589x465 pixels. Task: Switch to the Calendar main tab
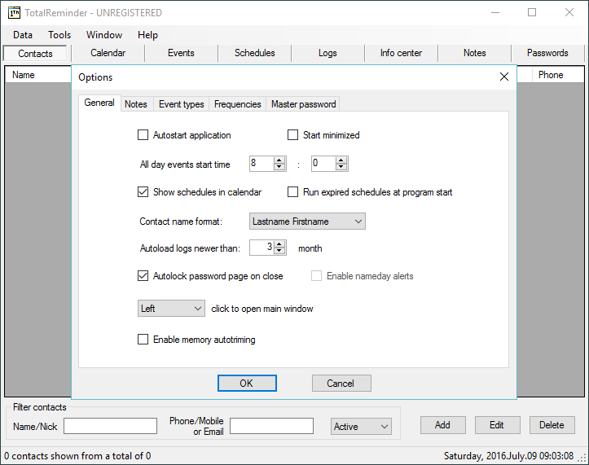[108, 53]
